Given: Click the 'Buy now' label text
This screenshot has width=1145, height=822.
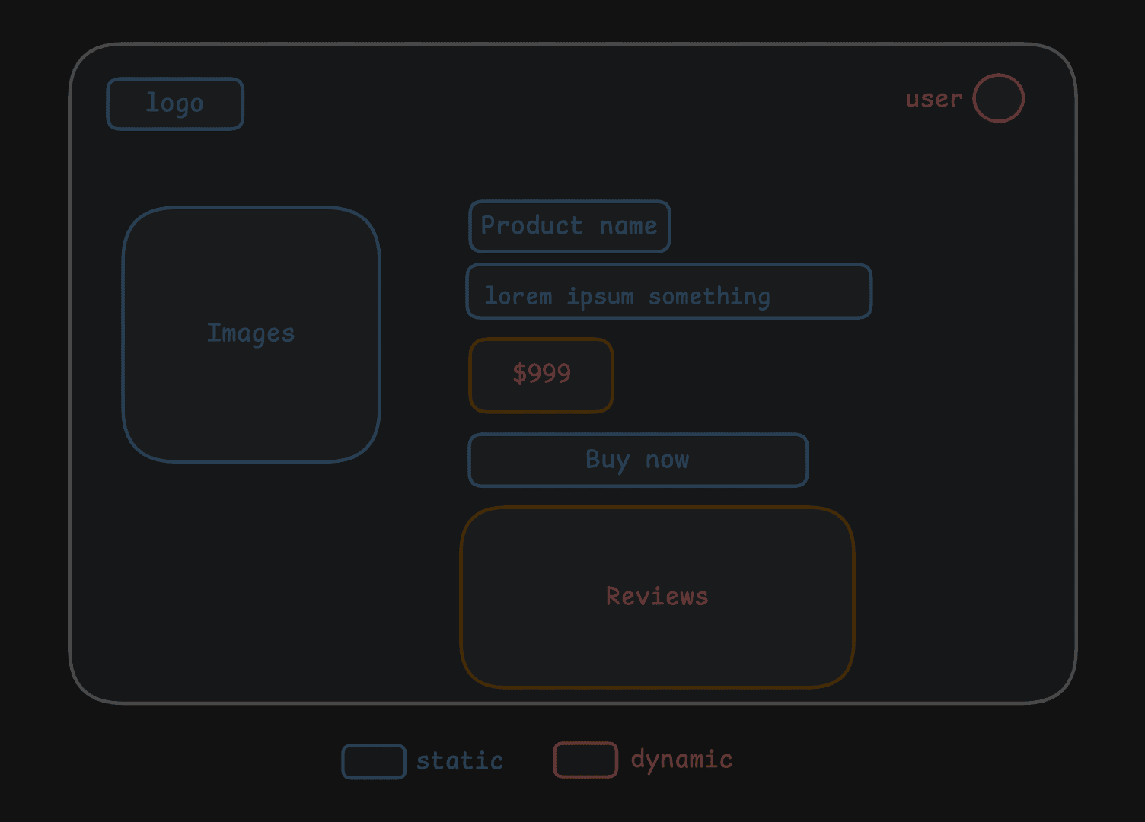Looking at the screenshot, I should coord(637,460).
